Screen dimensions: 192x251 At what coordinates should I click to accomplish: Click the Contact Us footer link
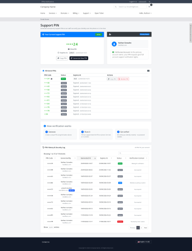(45, 242)
